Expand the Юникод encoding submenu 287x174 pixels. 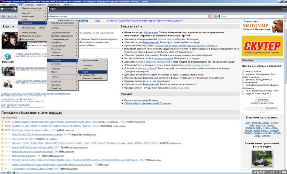pos(63,28)
